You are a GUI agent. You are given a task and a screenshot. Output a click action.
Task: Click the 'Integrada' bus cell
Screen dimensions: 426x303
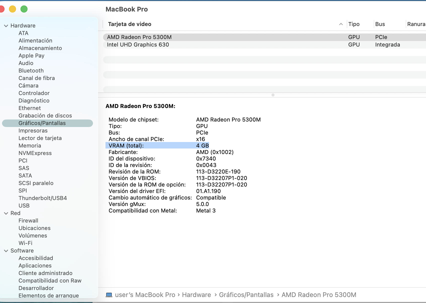point(387,45)
